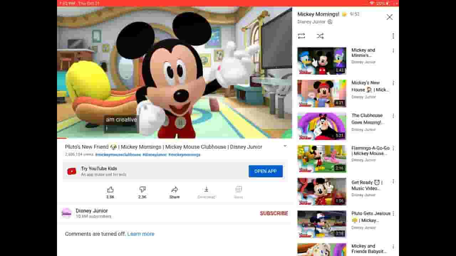456x256 pixels.
Task: Close the Mickey Mornings playlist panel
Action: 389,17
